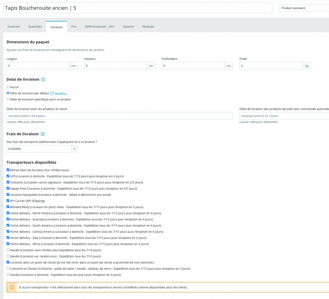Toggle Home delivery - Asia checkbox
The width and height of the screenshot is (329, 299).
(x=8, y=238)
